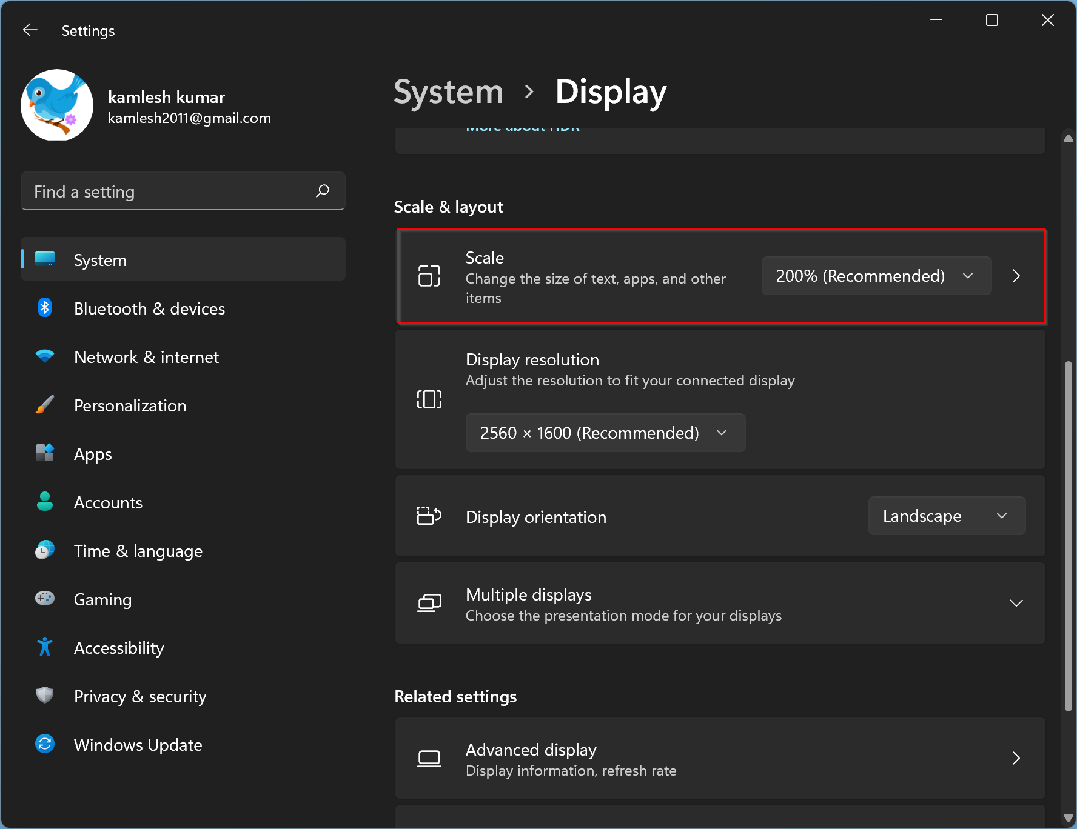This screenshot has height=829, width=1077.
Task: Click the Apps icon in sidebar
Action: tap(45, 453)
